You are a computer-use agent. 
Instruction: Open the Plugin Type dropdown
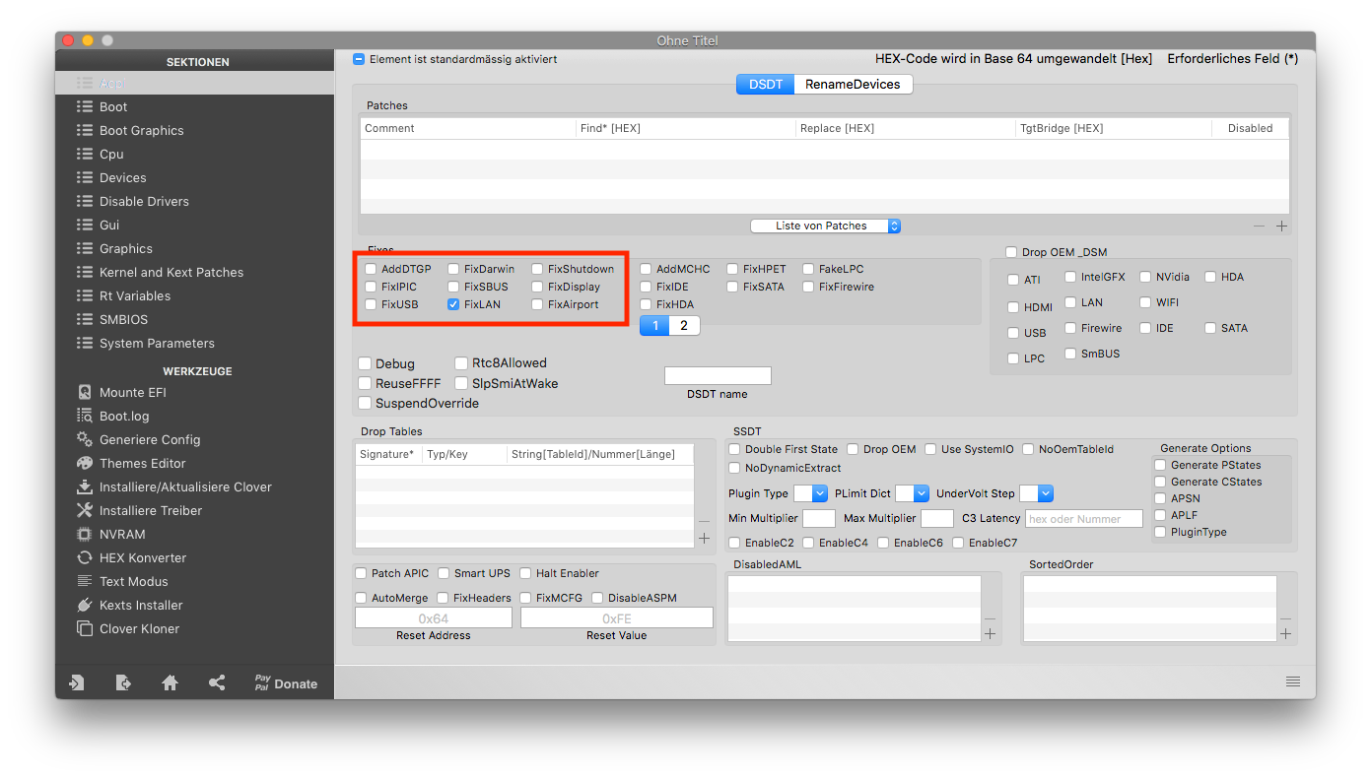tap(810, 493)
